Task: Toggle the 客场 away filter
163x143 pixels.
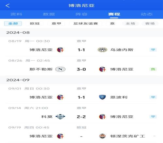Action: tap(150, 23)
